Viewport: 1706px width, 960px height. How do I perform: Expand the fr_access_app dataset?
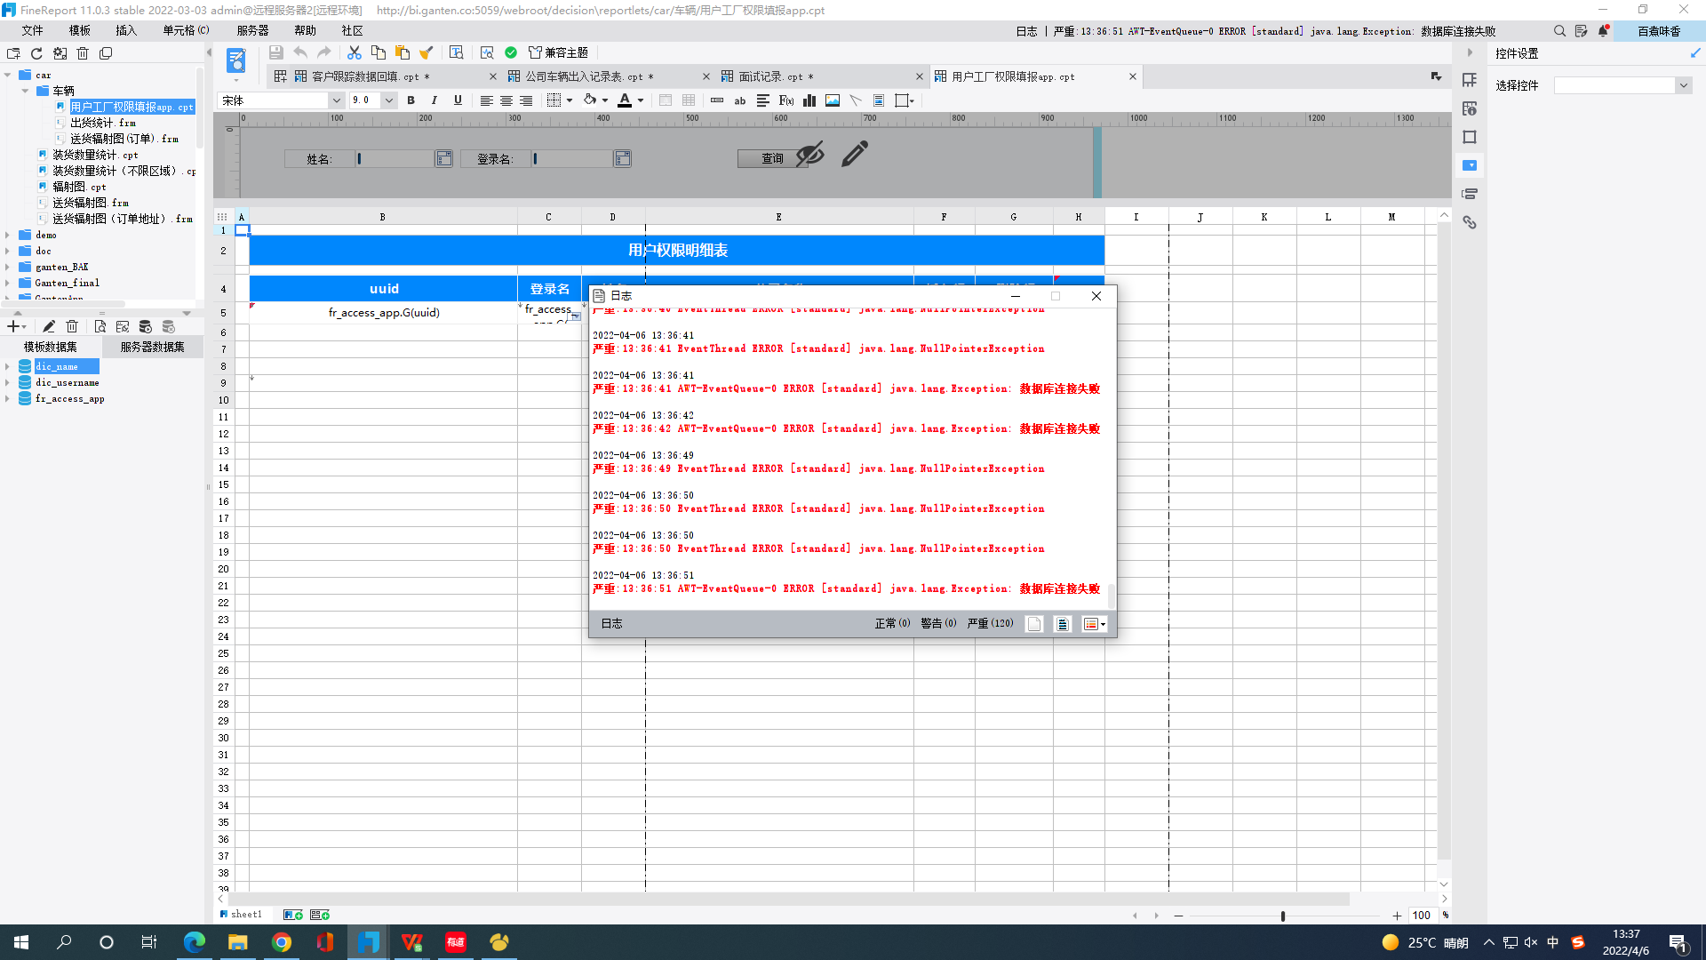pyautogui.click(x=8, y=398)
